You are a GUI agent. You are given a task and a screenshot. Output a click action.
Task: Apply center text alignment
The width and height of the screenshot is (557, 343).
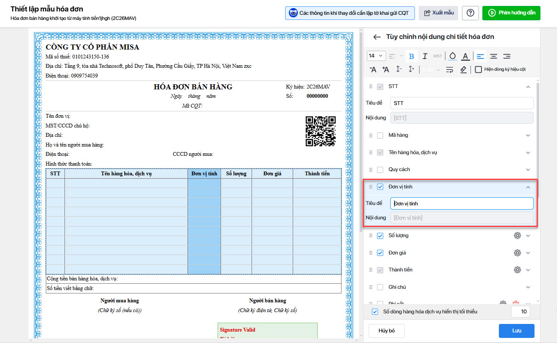tap(493, 56)
